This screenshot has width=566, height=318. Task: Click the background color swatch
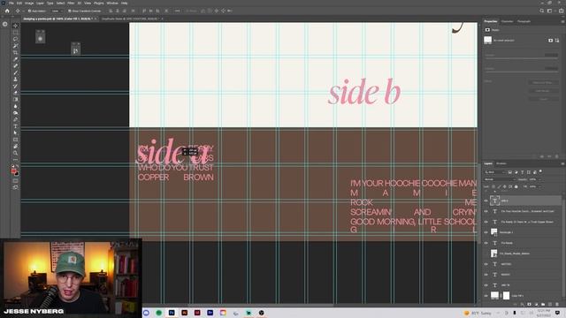[x=17, y=174]
